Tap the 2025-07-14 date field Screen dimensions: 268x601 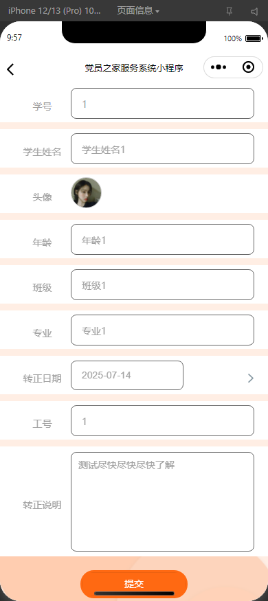pos(127,375)
